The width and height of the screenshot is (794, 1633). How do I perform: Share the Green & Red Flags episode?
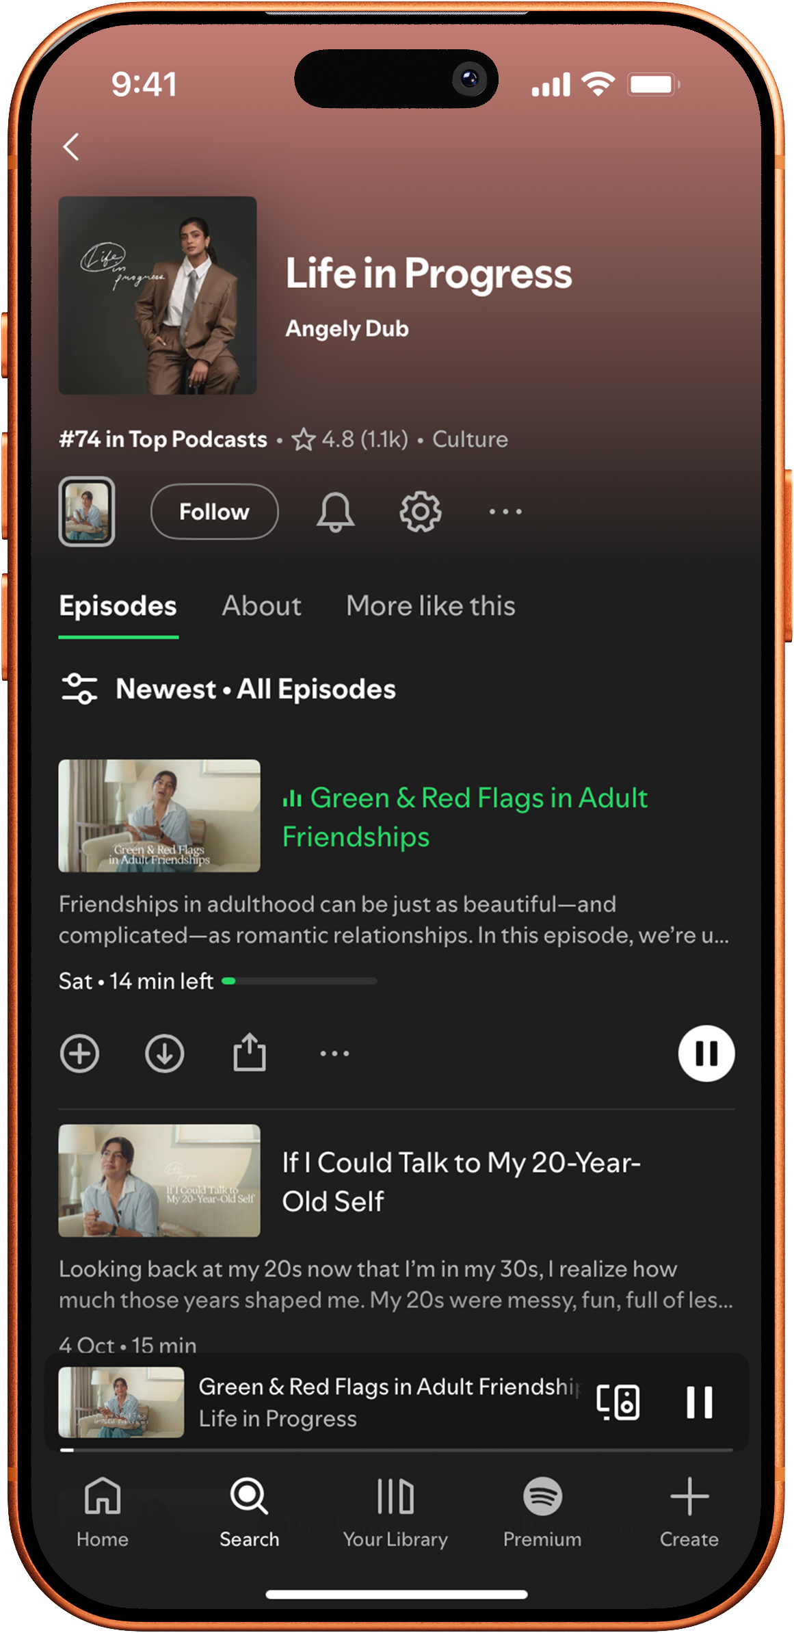click(250, 1052)
